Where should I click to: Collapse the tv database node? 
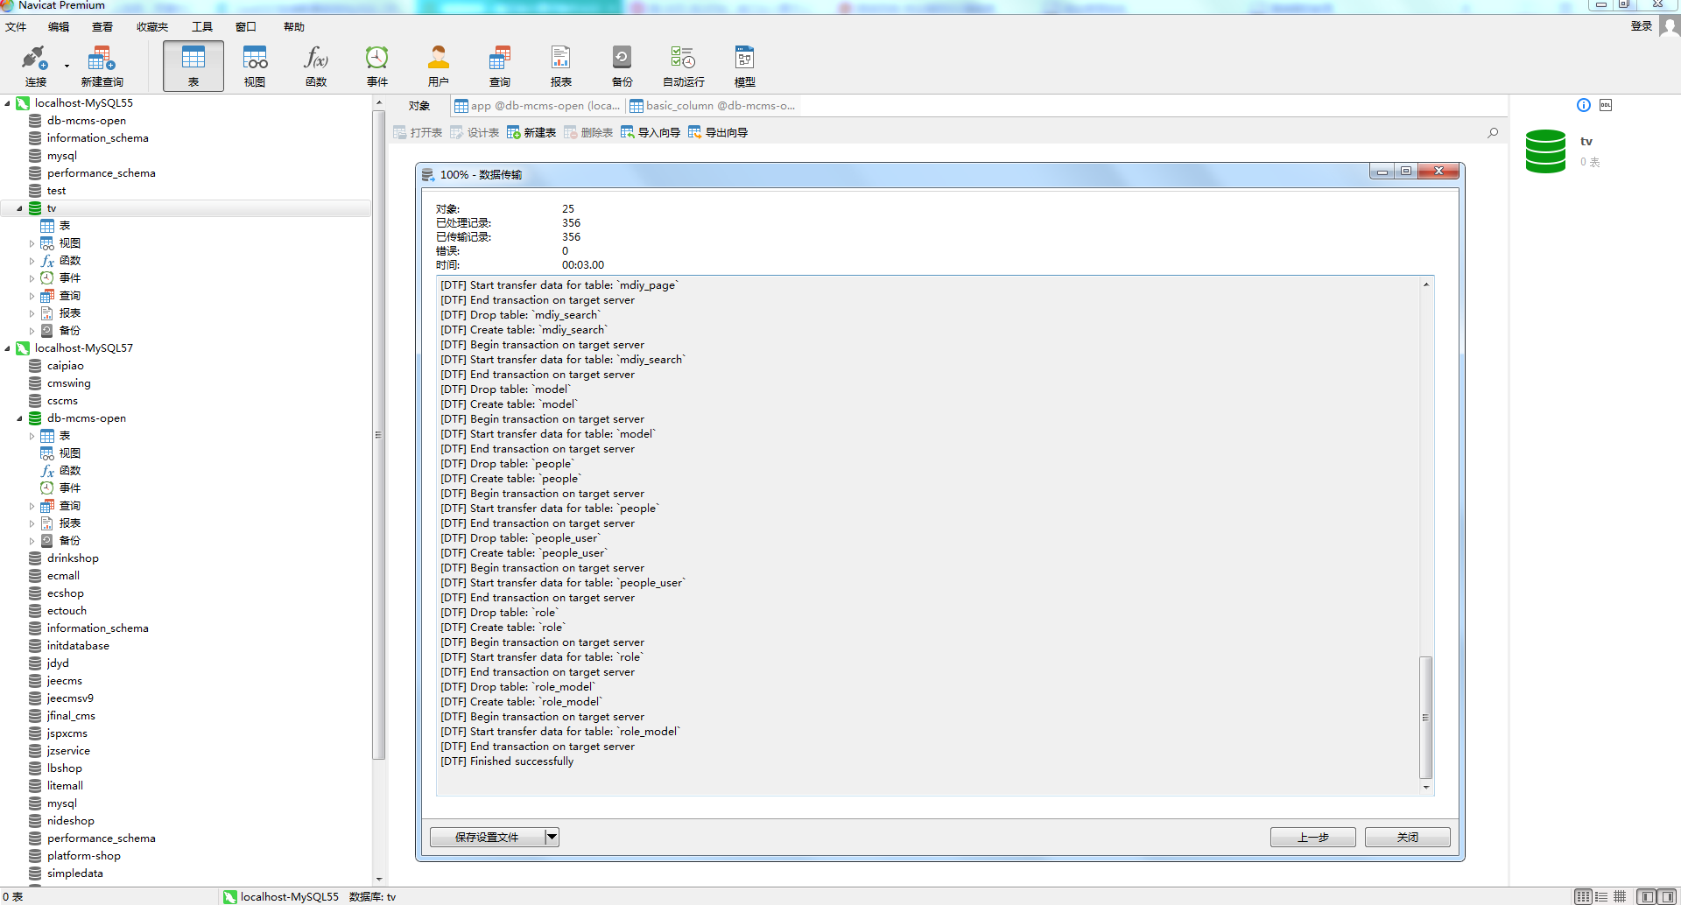tap(19, 208)
